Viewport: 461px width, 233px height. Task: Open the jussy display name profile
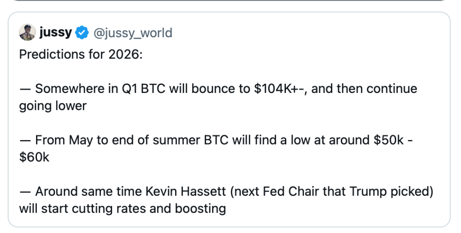55,33
